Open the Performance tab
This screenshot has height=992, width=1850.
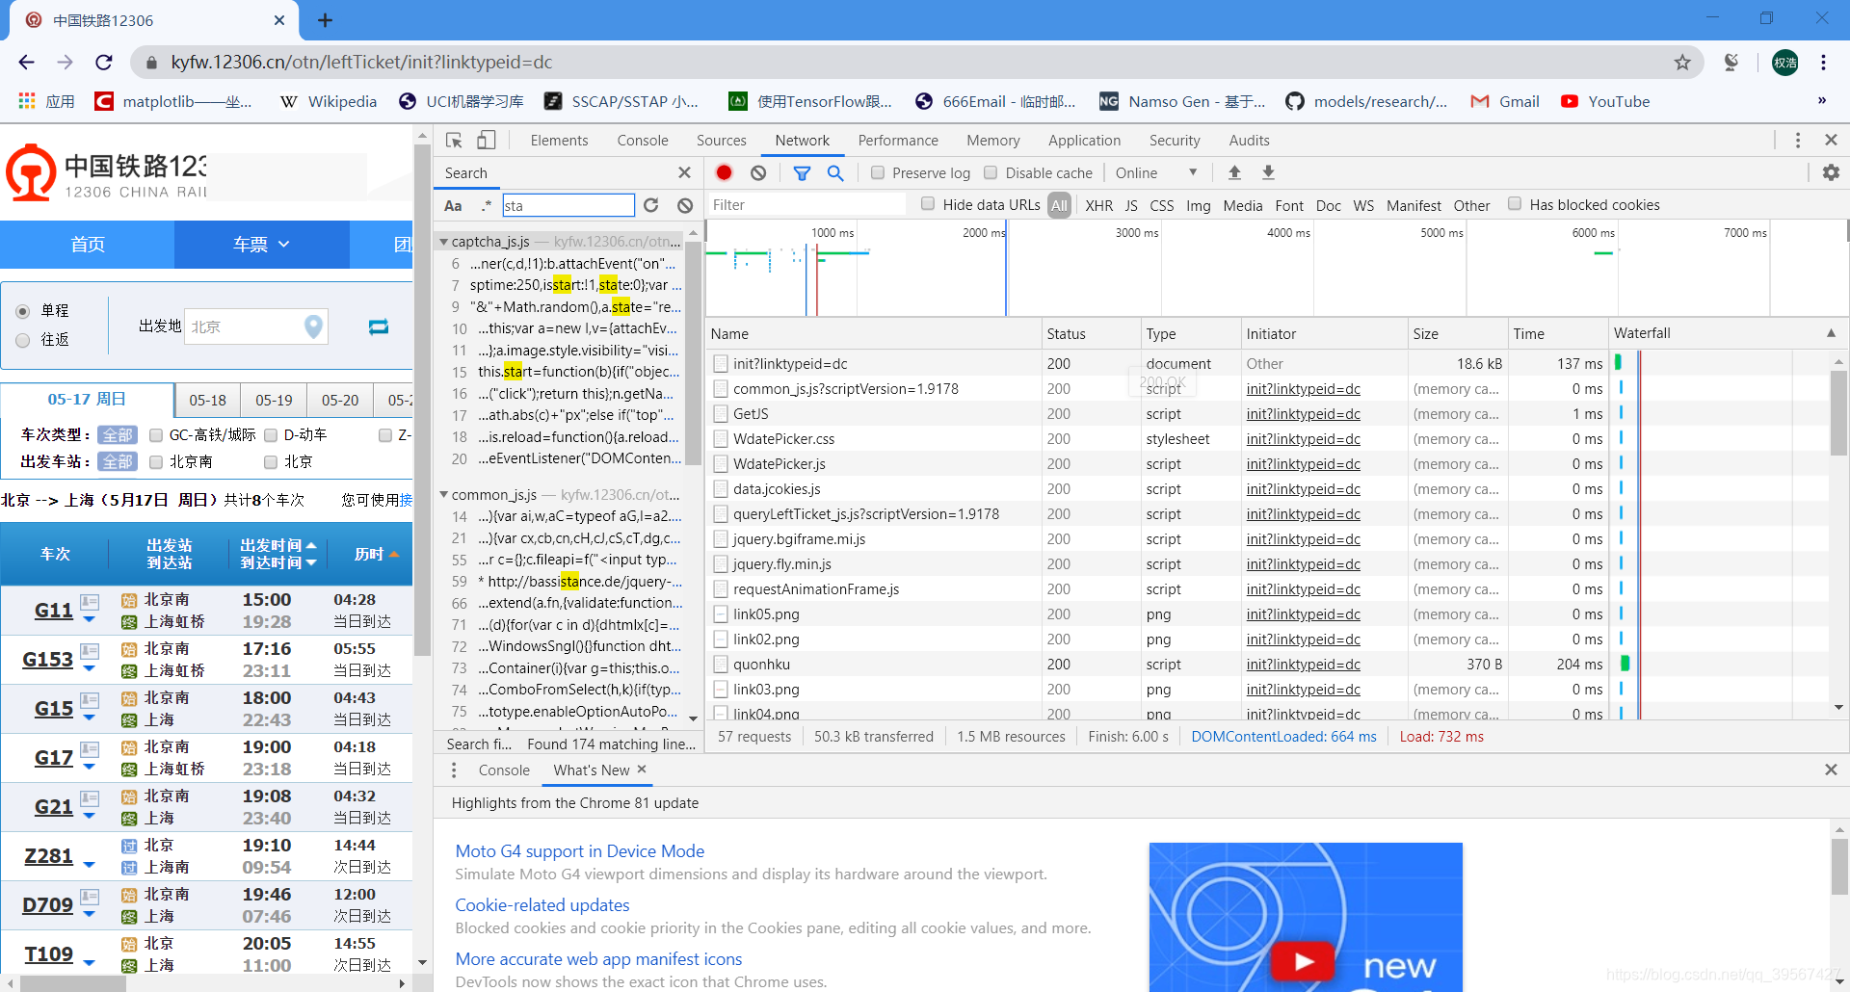pyautogui.click(x=898, y=141)
